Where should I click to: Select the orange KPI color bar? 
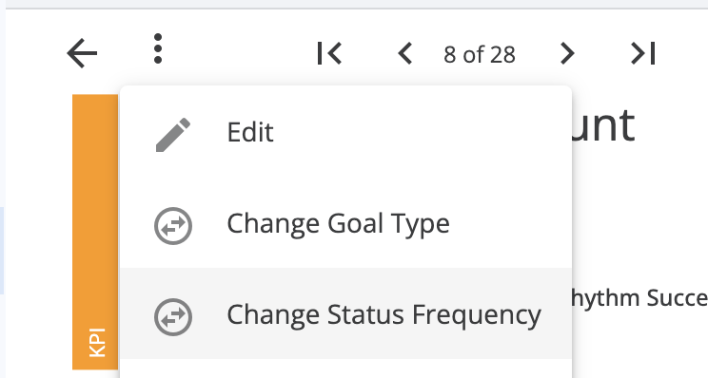95,232
